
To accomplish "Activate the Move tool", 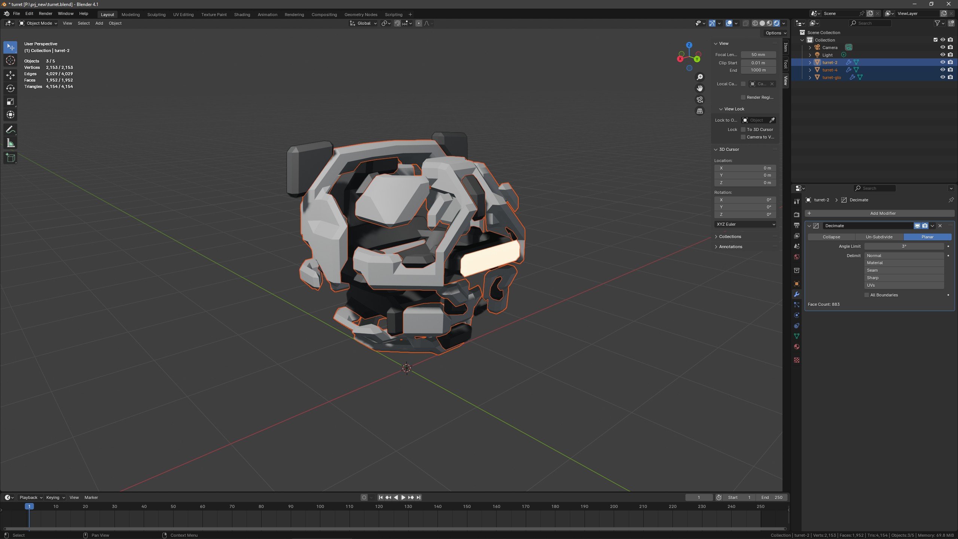I will pos(10,75).
